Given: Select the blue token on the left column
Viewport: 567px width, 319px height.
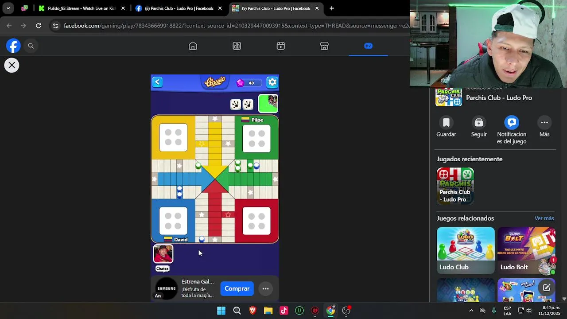Looking at the screenshot, I should (x=179, y=192).
